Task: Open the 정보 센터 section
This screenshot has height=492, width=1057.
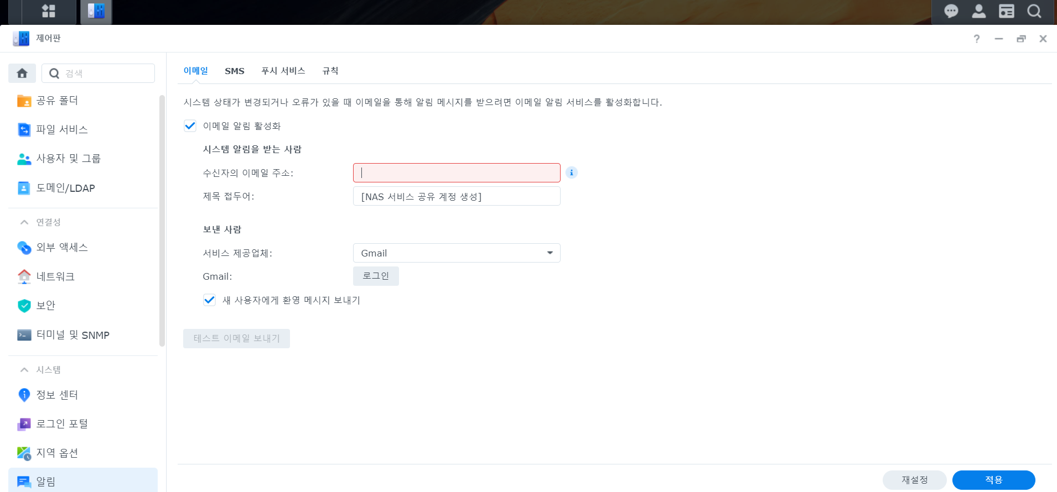Action: [x=83, y=395]
